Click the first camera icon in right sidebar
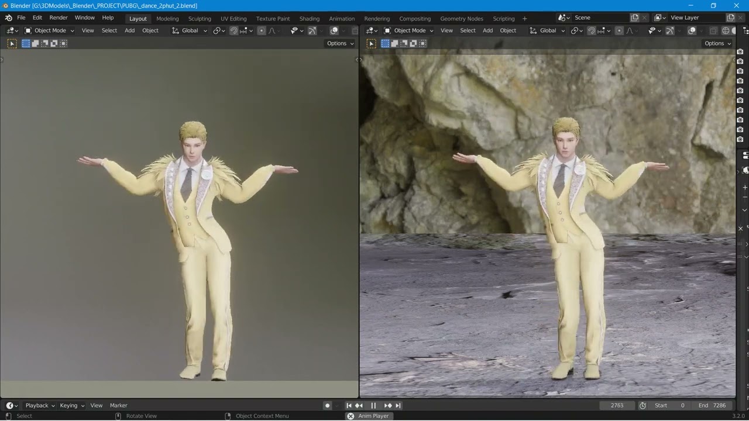 click(x=740, y=52)
